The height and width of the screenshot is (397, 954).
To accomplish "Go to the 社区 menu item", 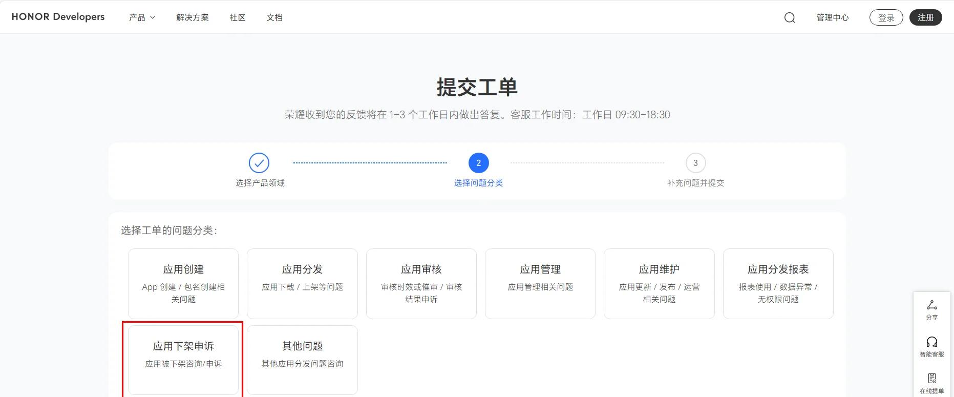I will pos(238,17).
